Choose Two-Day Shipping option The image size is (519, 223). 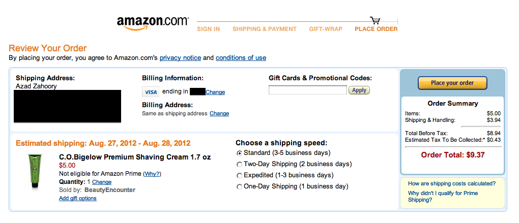pyautogui.click(x=240, y=164)
